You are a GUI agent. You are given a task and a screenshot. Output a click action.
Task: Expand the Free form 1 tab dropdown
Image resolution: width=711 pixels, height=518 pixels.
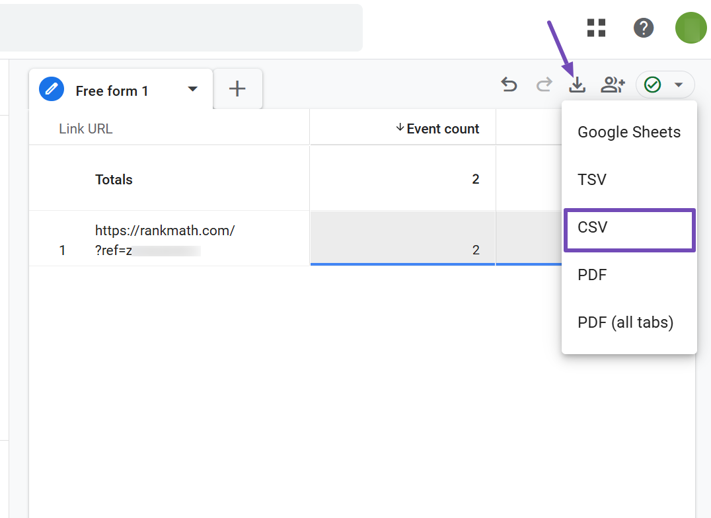(x=192, y=89)
